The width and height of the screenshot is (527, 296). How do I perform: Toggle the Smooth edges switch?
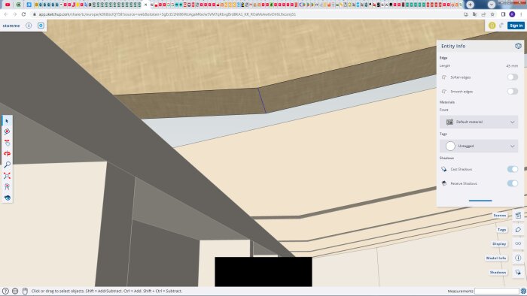coord(512,91)
